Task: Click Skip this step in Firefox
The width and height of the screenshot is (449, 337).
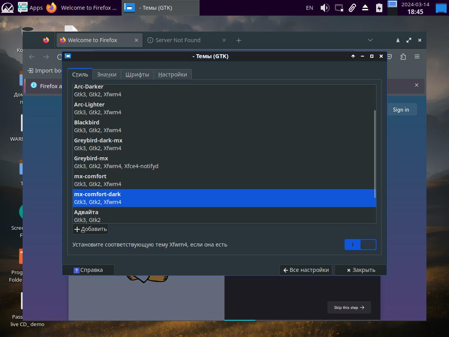Action: tap(349, 307)
